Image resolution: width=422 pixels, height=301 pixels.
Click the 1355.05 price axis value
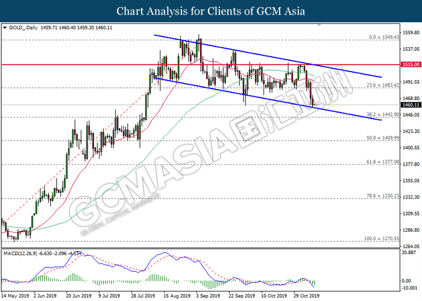point(411,181)
